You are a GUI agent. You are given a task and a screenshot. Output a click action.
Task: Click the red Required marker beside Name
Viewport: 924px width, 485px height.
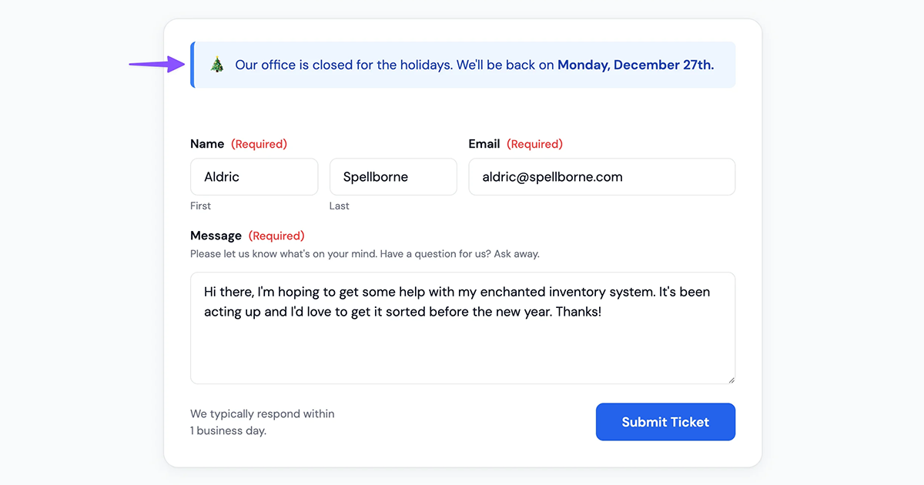pos(259,144)
